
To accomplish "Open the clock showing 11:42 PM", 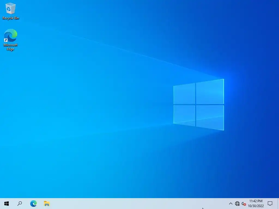I will tap(256, 204).
